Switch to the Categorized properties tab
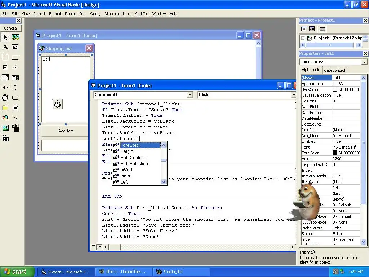The width and height of the screenshot is (369, 277). (334, 70)
